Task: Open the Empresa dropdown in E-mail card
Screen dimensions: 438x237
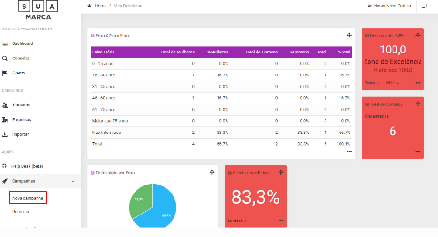Action: tap(237, 220)
